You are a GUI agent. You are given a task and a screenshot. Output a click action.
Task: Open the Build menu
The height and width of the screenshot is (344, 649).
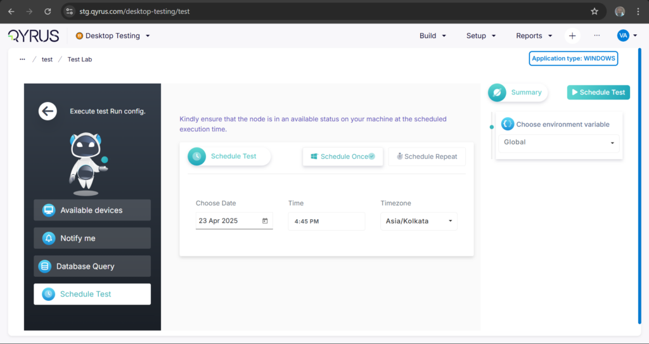coord(433,36)
